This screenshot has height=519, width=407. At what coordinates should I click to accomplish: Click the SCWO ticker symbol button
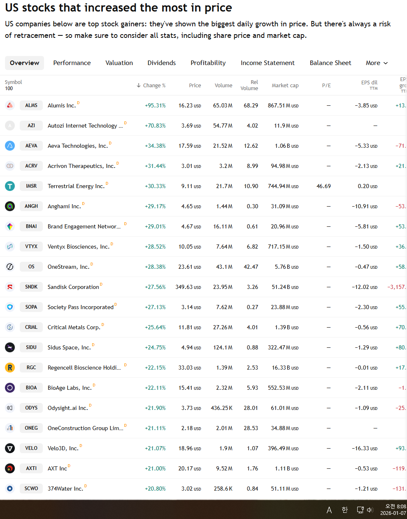pos(31,489)
